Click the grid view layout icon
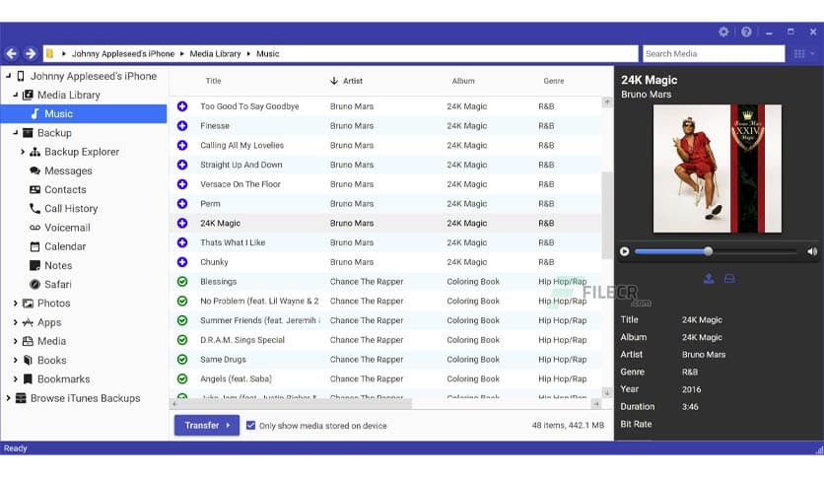This screenshot has width=824, height=477. [x=799, y=53]
